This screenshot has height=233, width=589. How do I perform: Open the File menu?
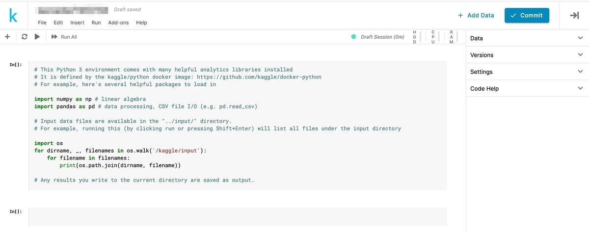point(42,23)
